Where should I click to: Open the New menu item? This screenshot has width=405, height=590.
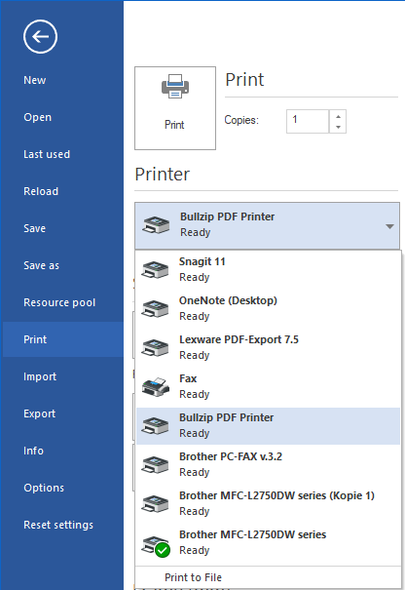[x=35, y=80]
